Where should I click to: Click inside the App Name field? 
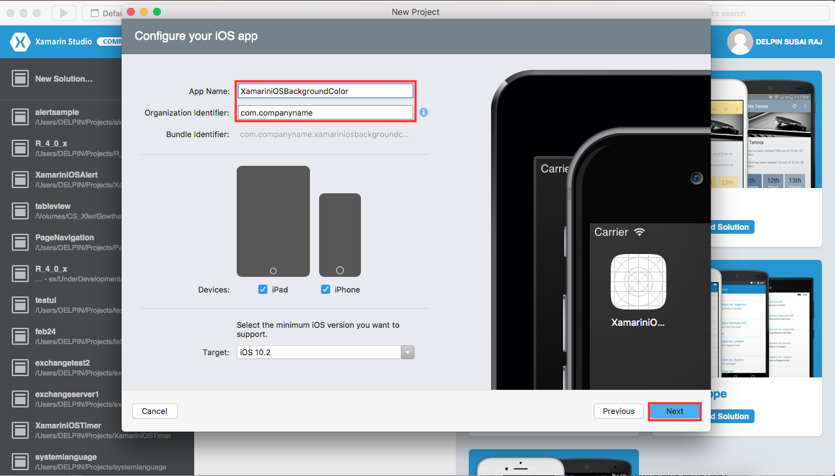[325, 91]
